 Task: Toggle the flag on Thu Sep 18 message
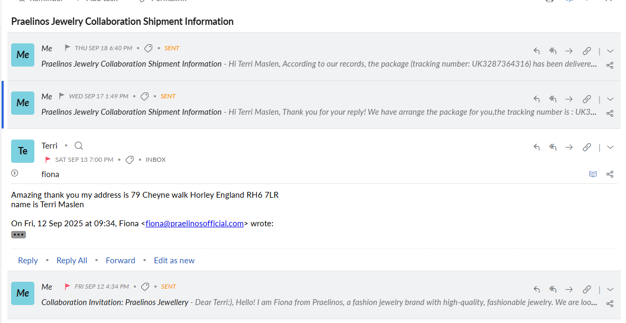tap(68, 48)
